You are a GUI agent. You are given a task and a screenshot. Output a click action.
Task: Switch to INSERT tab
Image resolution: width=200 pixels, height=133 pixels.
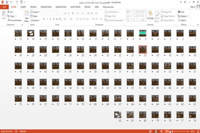(x=23, y=7)
